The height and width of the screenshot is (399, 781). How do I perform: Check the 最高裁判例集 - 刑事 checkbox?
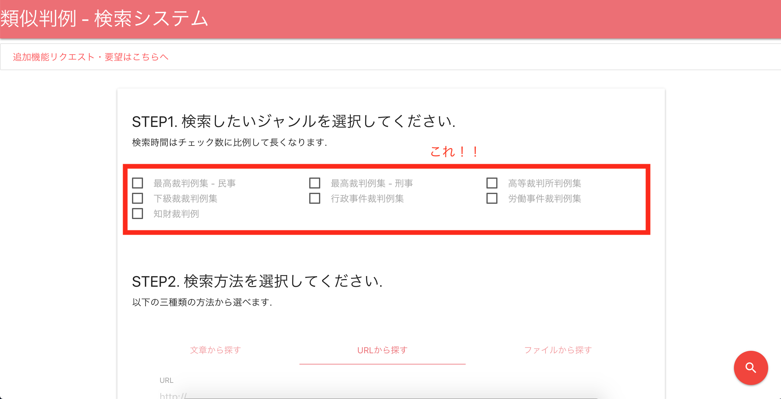pyautogui.click(x=314, y=183)
